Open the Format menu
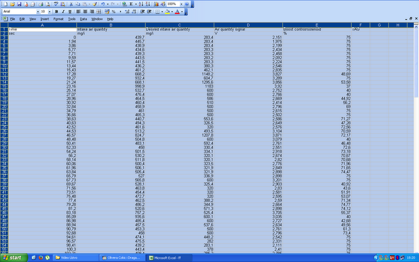 58,19
